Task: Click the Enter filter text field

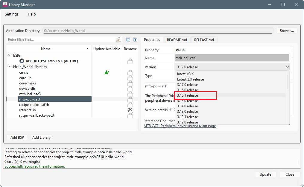Action: coord(61,40)
